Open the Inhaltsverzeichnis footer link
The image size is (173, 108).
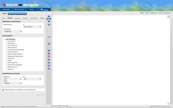(13, 106)
